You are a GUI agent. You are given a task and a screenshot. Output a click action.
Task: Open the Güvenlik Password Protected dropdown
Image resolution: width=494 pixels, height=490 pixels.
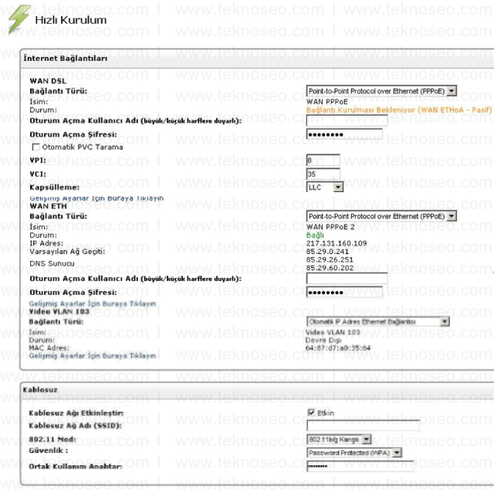click(x=355, y=453)
